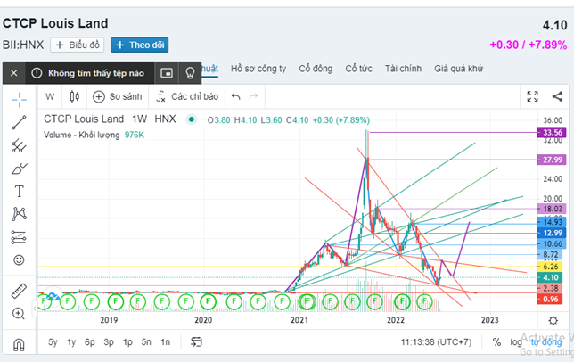Set time range to 1n

tap(166, 342)
